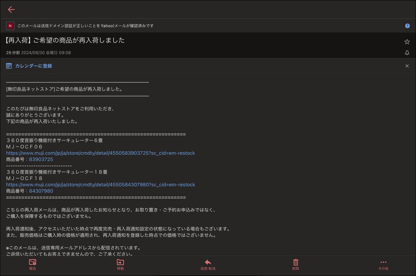Open the blue help question mark icon
This screenshot has width=416, height=276.
407,26
